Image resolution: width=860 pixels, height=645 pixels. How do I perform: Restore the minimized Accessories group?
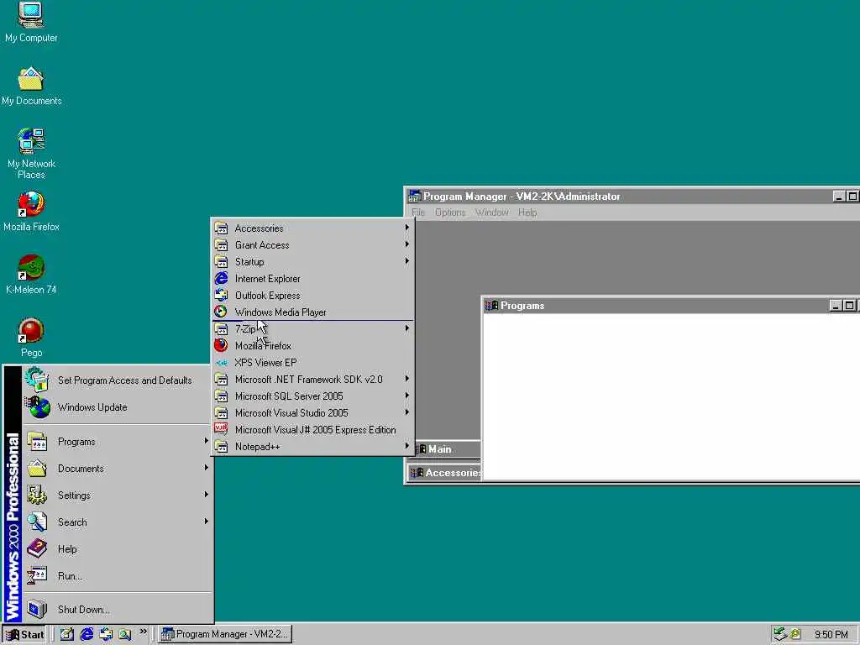(445, 472)
